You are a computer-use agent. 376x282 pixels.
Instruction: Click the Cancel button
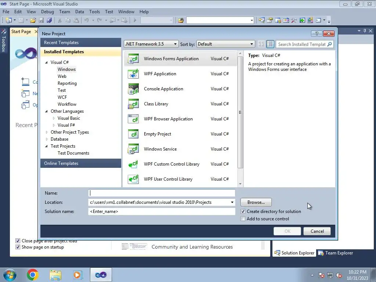[x=317, y=231]
